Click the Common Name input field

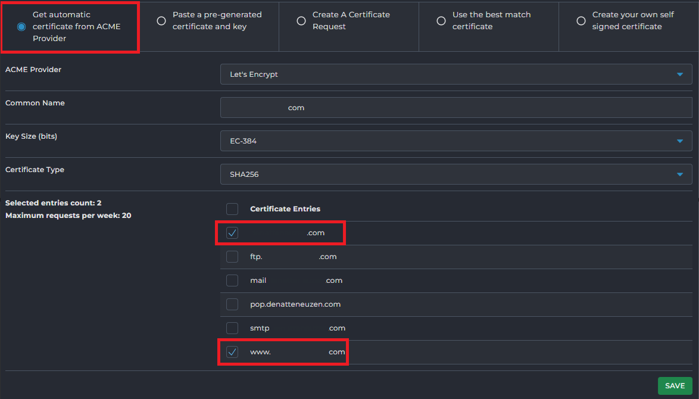click(x=455, y=108)
